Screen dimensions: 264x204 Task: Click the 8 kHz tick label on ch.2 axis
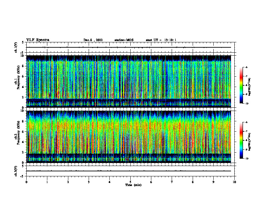23,121
